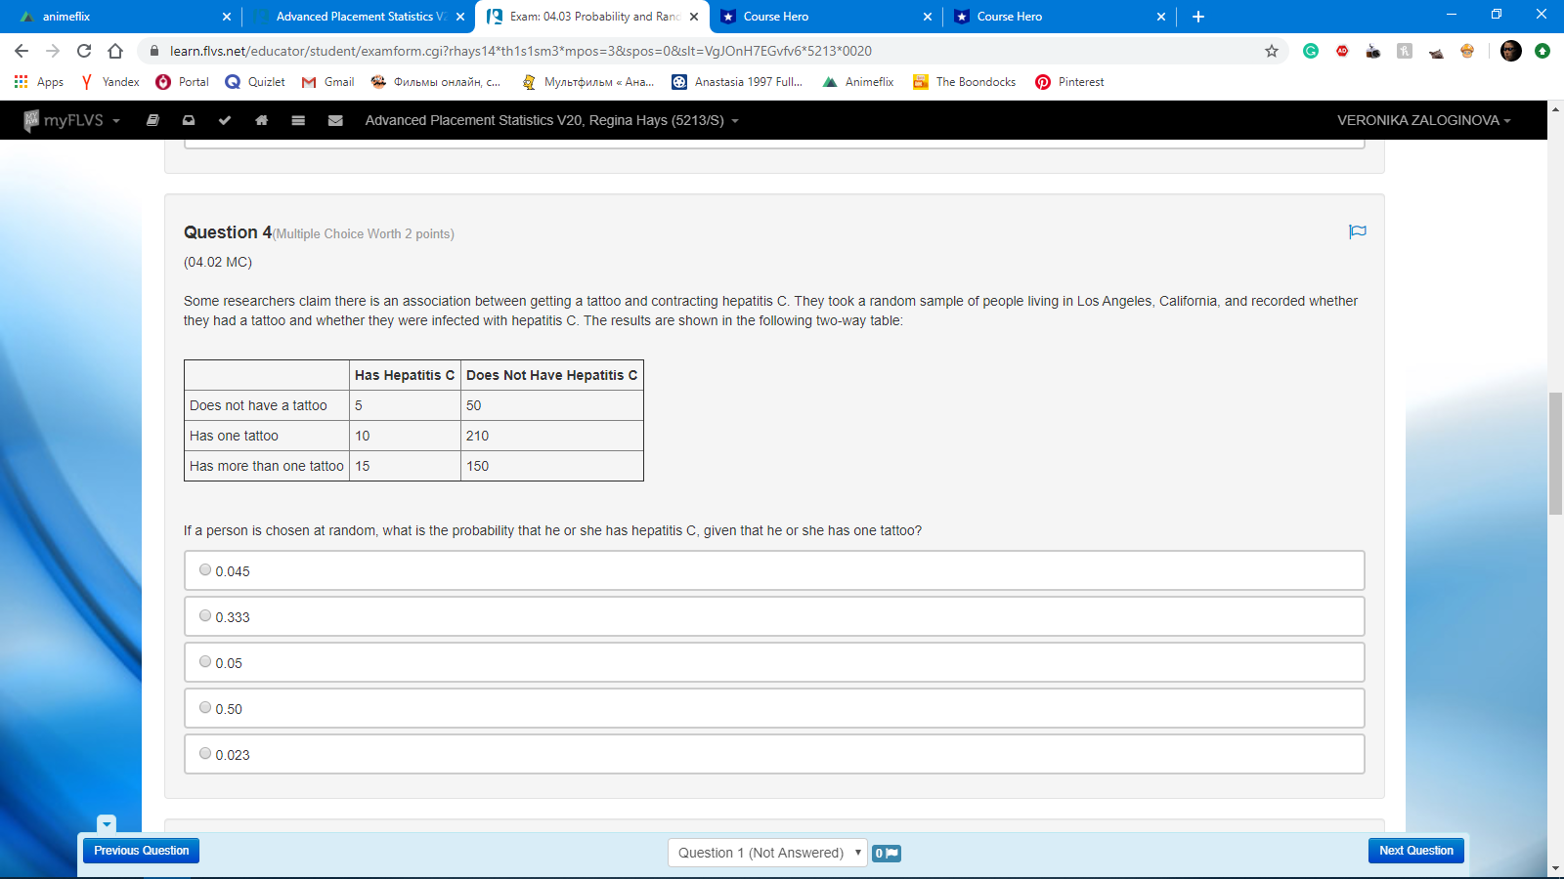Go to the Previous Question
Screen dimensions: 1564x879
tap(142, 851)
